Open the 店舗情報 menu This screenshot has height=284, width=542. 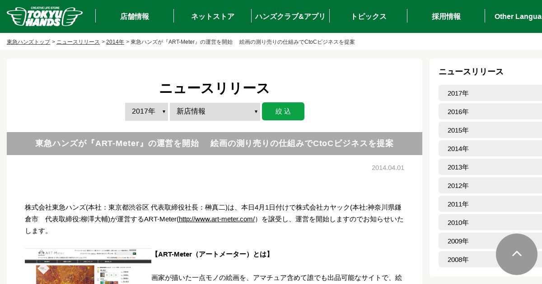[135, 16]
